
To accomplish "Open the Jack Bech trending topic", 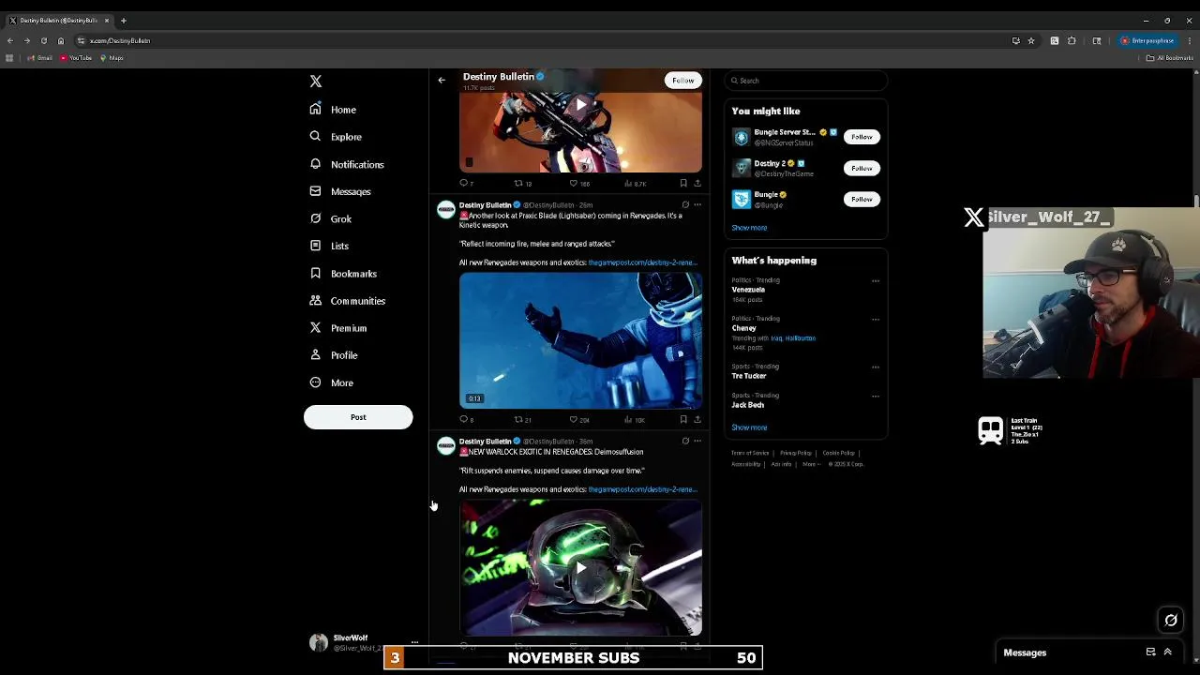I will [x=747, y=405].
